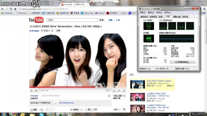Viewport: 207px width, 116px height.
Task: Switch to Networking tab in Task Manager
Action: click(x=177, y=17)
